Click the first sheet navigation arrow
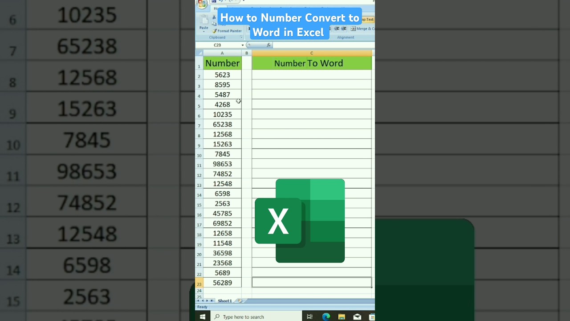The width and height of the screenshot is (570, 321). click(x=198, y=300)
